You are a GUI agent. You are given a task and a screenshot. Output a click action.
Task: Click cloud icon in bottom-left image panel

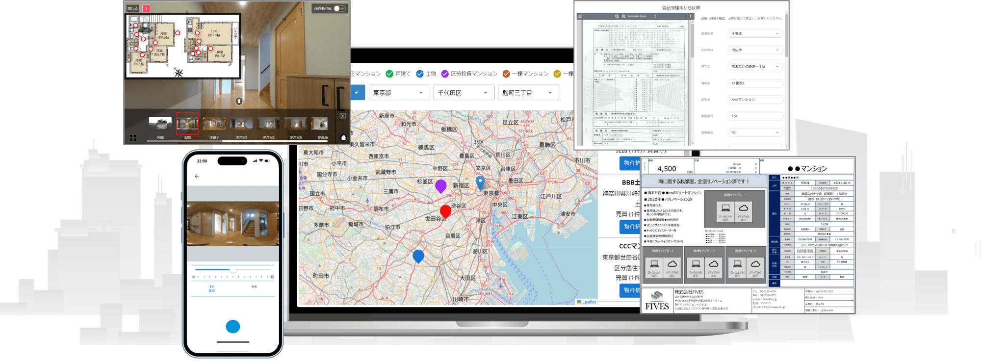coord(672,264)
